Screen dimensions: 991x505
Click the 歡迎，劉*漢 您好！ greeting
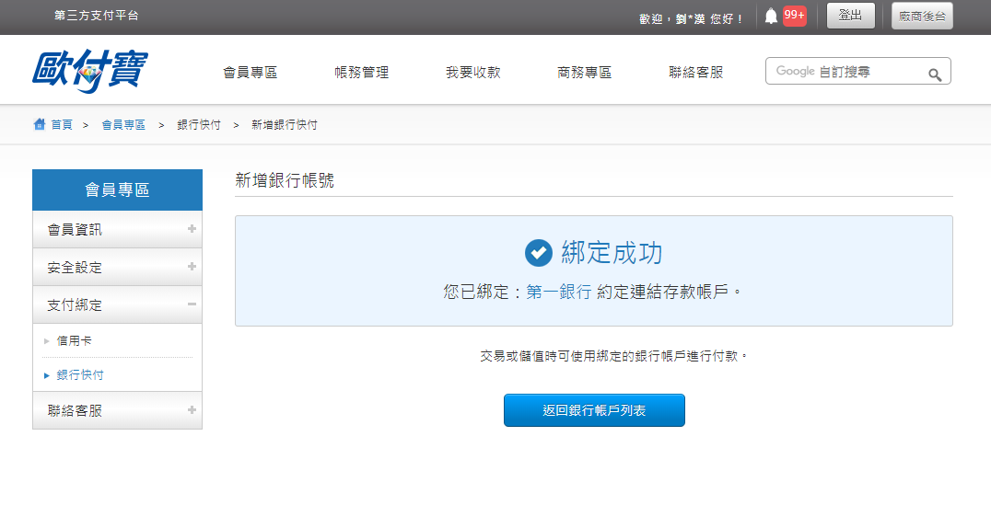(x=692, y=19)
